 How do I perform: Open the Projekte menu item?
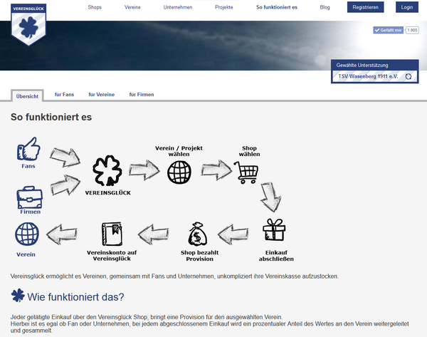point(224,7)
